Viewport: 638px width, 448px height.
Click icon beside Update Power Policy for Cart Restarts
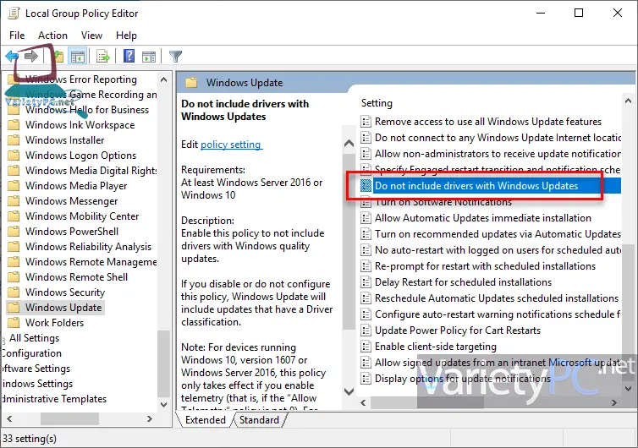(x=366, y=331)
